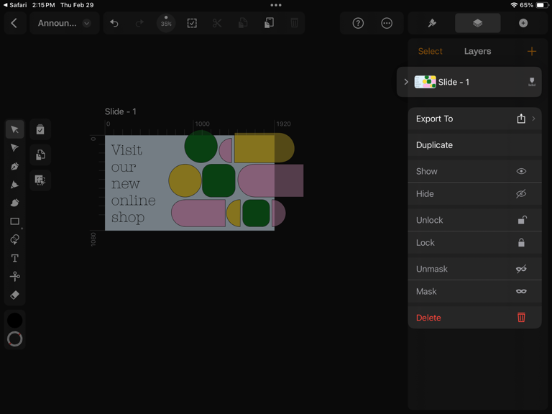Paste with the clipboard toolbar icon
The height and width of the screenshot is (414, 552).
point(269,23)
